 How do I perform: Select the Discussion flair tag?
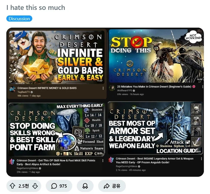pos(19,19)
